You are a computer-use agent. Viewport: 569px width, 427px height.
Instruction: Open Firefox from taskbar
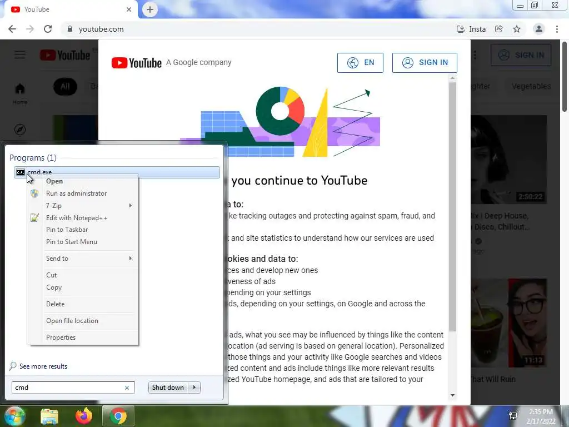[x=84, y=416]
